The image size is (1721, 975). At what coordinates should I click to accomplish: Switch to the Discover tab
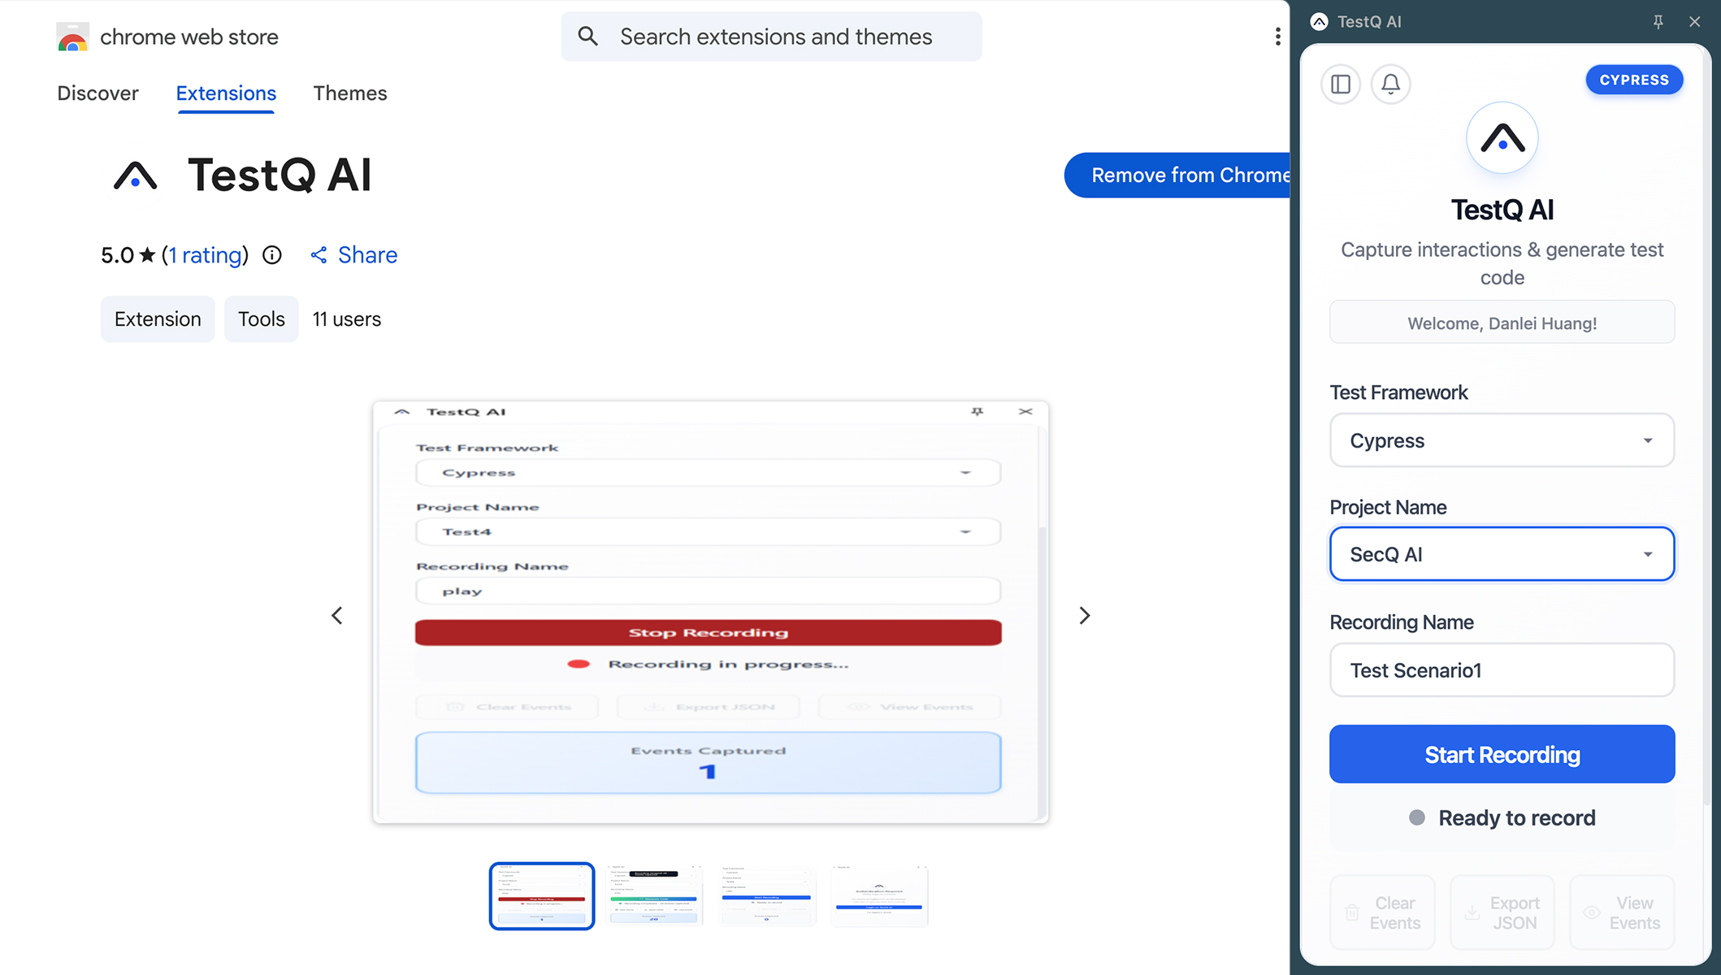coord(98,93)
